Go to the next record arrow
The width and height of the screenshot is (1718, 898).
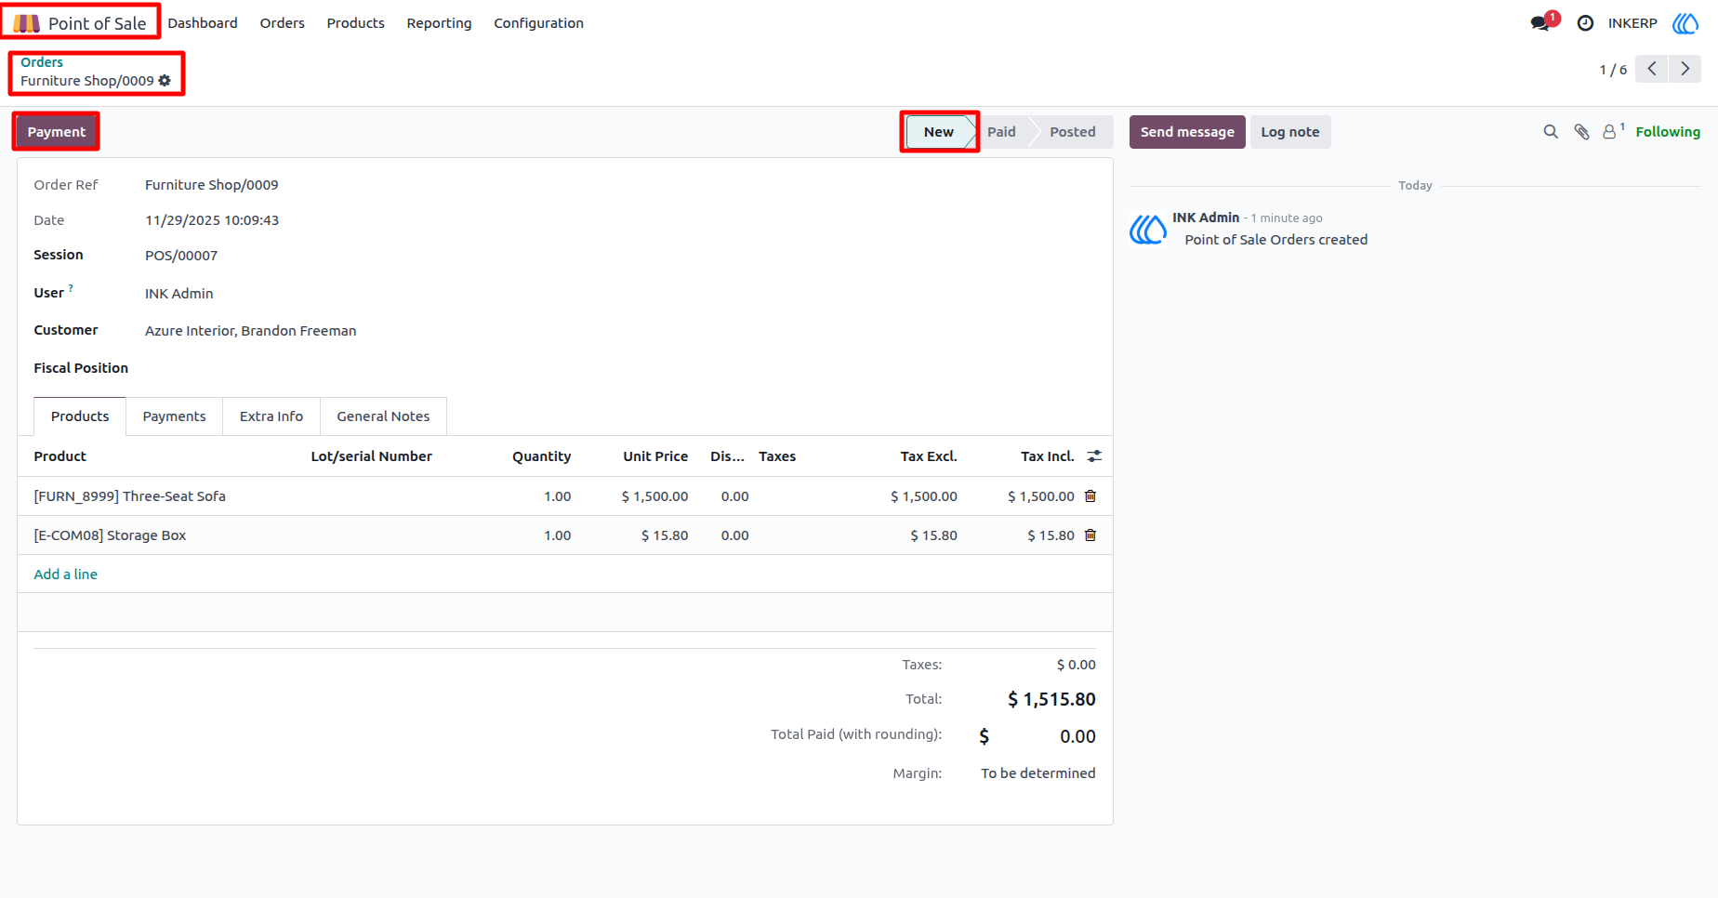click(1685, 69)
